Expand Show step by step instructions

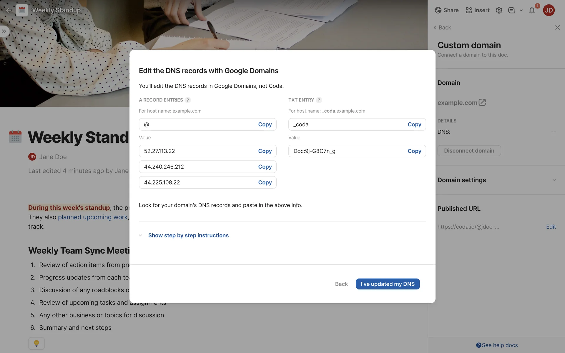coord(188,235)
